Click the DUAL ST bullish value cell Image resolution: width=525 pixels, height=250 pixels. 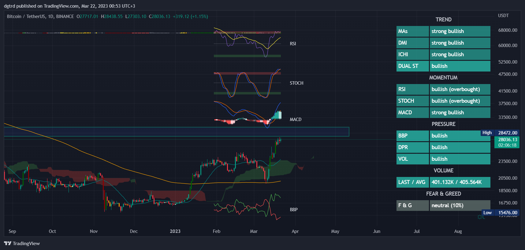click(x=460, y=66)
